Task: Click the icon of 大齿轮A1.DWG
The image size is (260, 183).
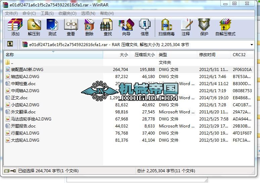Action: [x=8, y=140]
